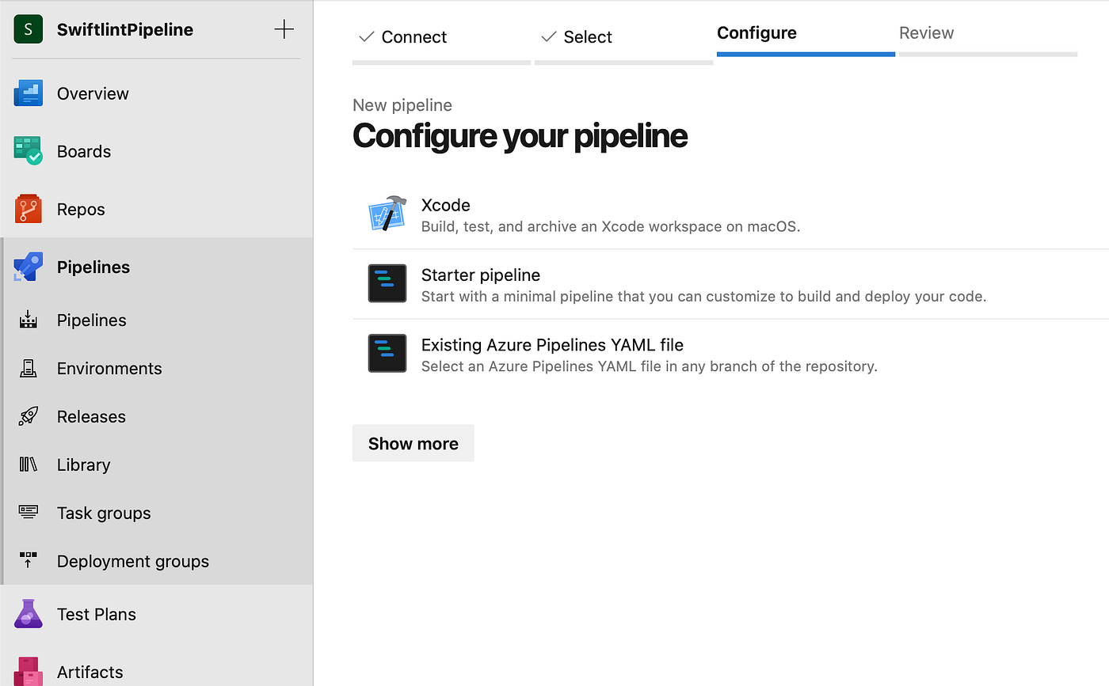Choose the Starter pipeline option
This screenshot has width=1109, height=686.
[x=480, y=275]
